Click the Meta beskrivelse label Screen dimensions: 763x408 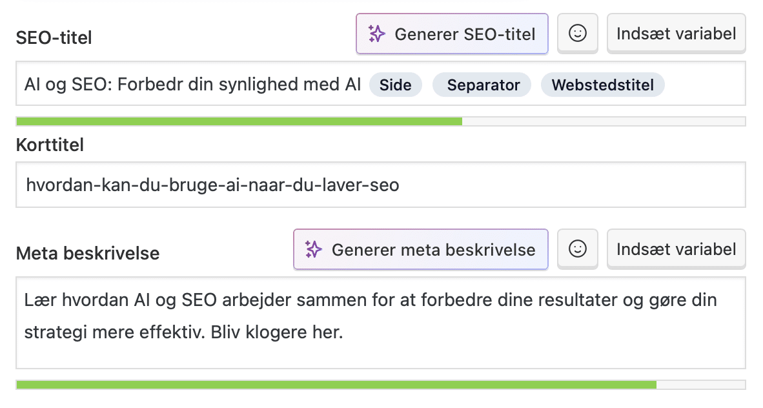tap(87, 254)
